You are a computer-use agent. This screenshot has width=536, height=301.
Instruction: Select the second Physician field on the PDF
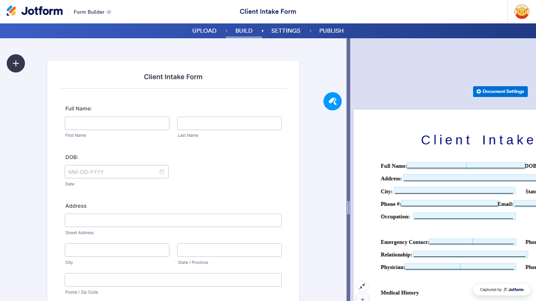(488, 267)
